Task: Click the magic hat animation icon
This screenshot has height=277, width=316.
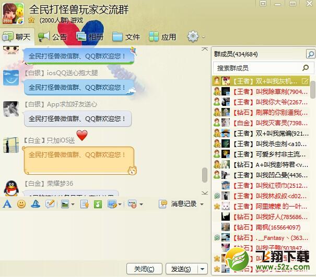Action: 36,204
